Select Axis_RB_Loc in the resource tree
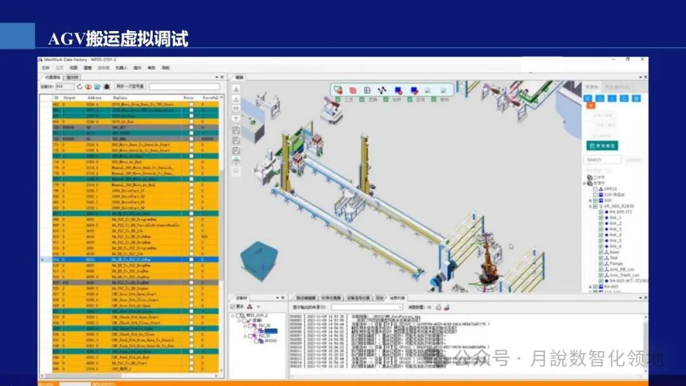Screen dimensions: 686x386 point(622,269)
